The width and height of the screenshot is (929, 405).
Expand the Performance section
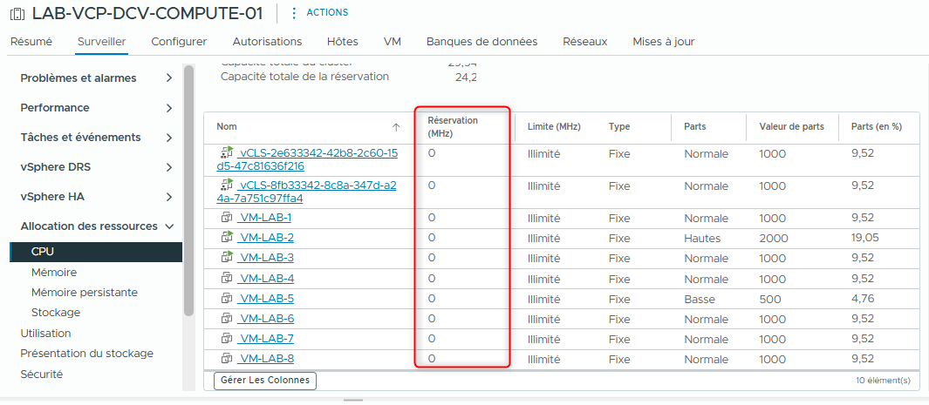[169, 108]
